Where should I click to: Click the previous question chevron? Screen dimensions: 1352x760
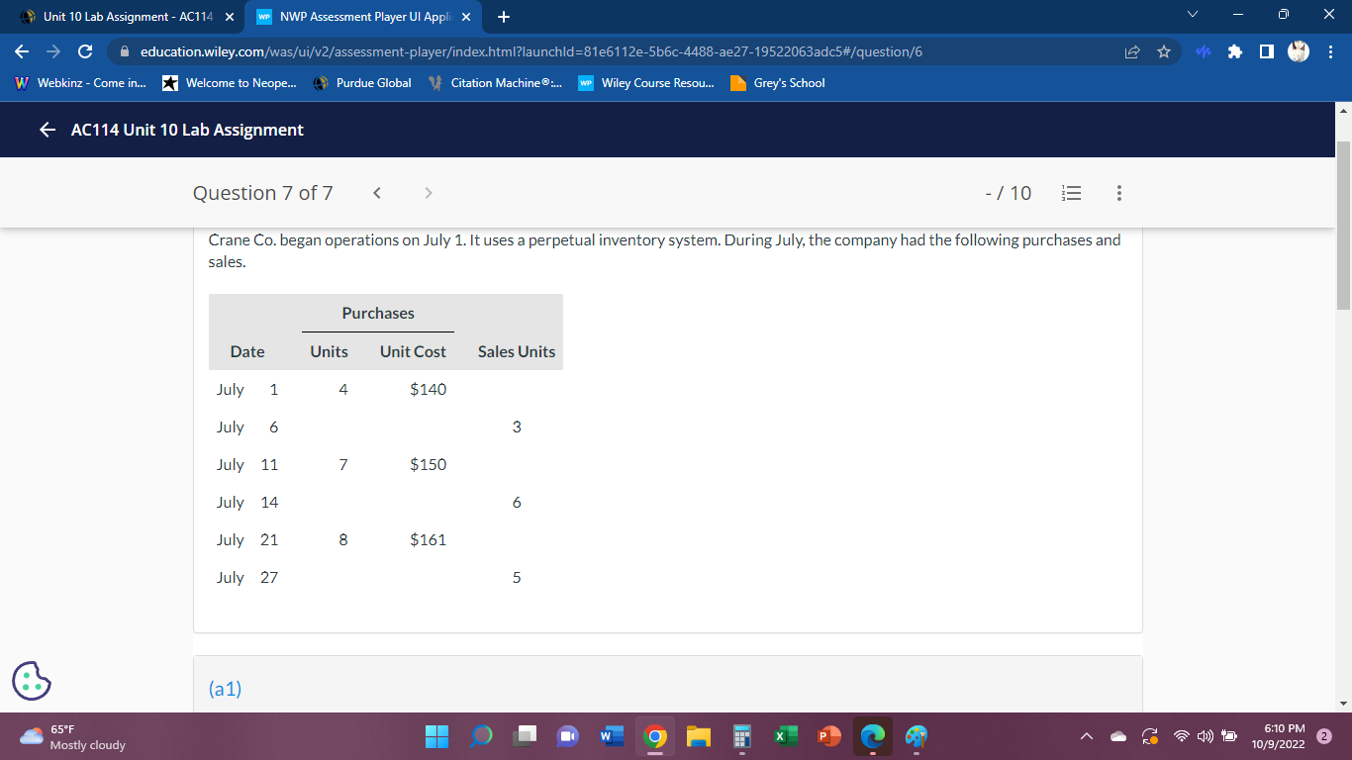point(377,193)
